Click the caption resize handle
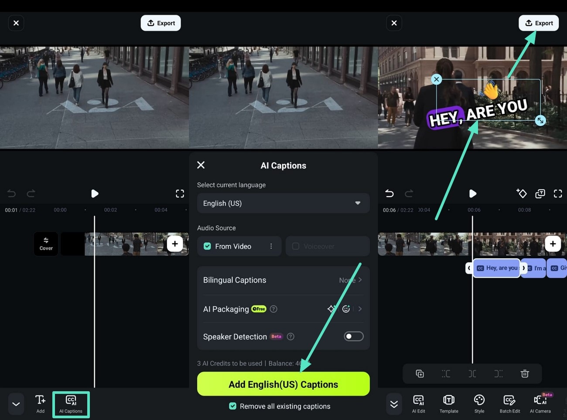Screen dimensions: 567x420 tap(540, 120)
